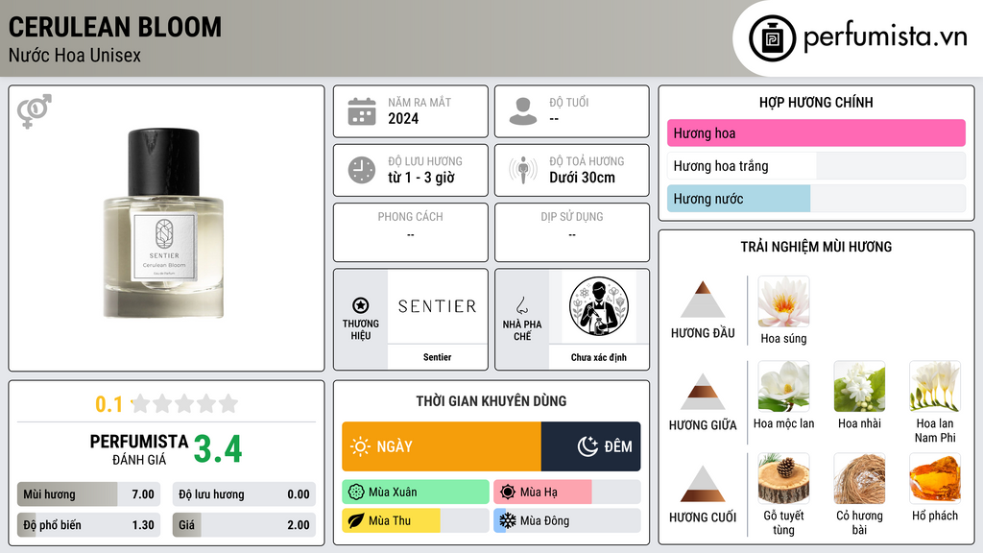Click the unisex gender symbol icon
983x553 pixels.
(34, 111)
